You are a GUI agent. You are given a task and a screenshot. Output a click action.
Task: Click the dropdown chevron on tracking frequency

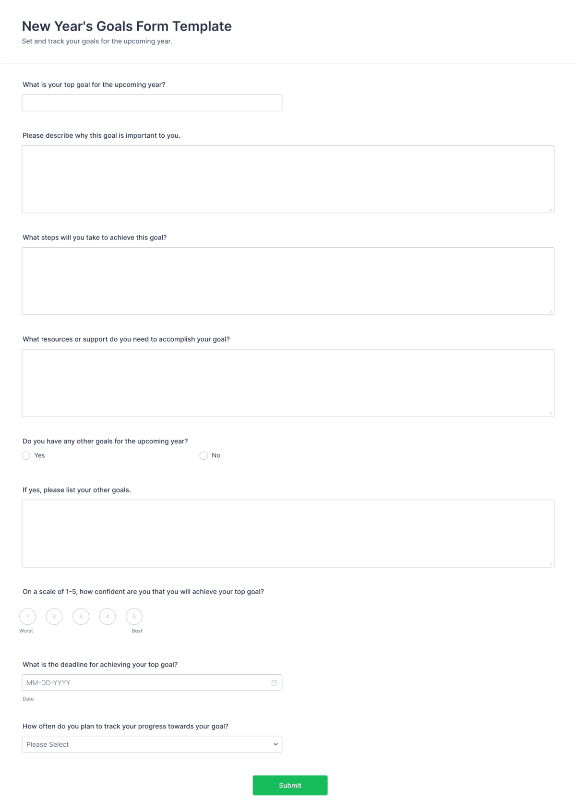(x=275, y=744)
